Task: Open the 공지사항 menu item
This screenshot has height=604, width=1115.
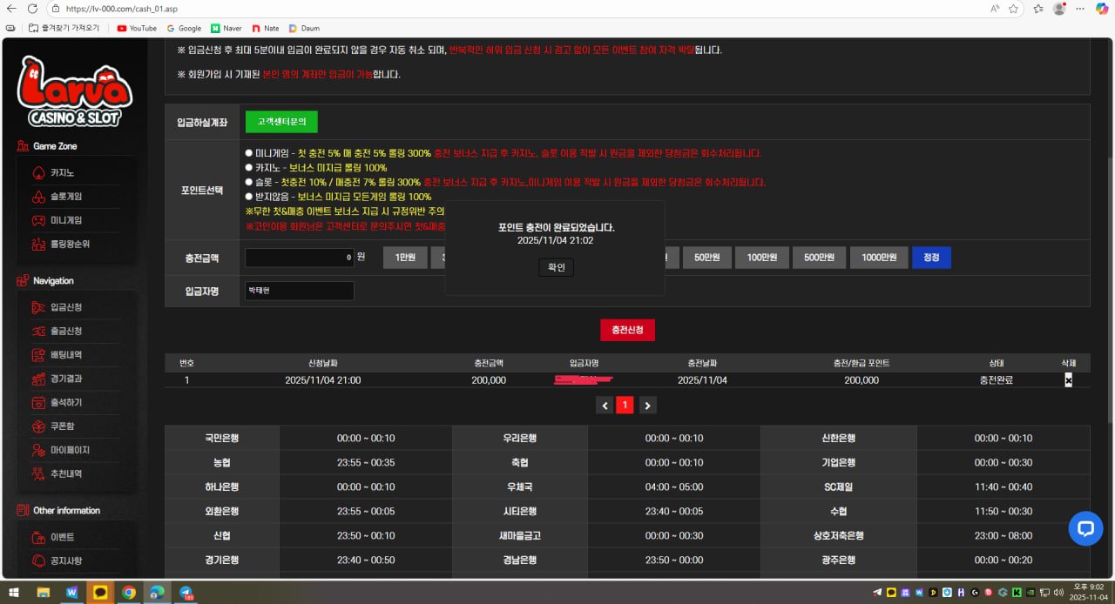Action: click(x=66, y=560)
